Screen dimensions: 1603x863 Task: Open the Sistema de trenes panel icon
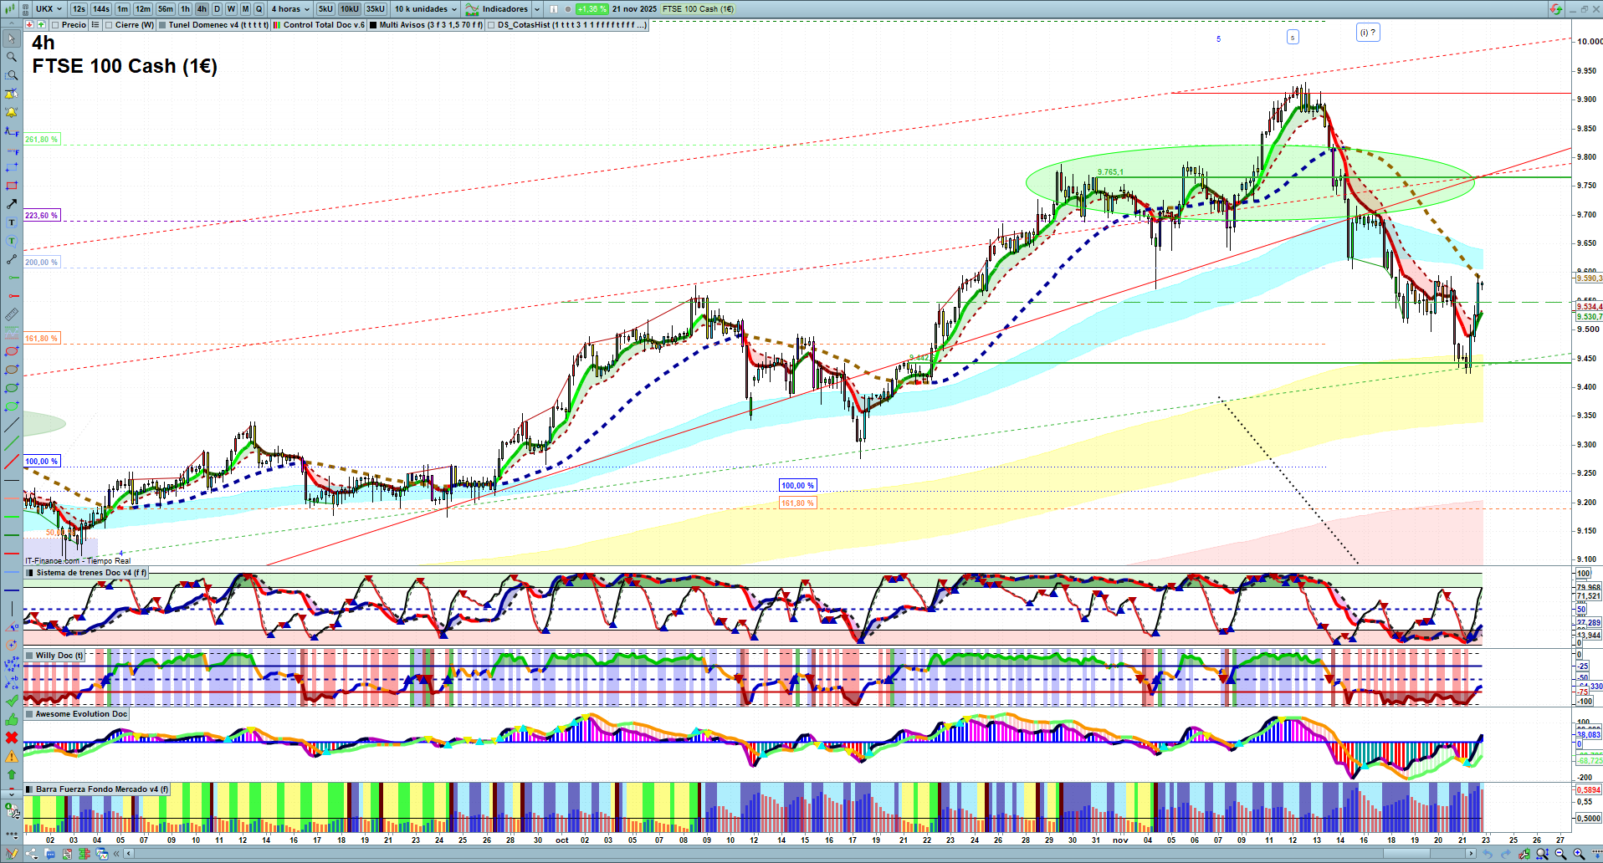pyautogui.click(x=30, y=573)
